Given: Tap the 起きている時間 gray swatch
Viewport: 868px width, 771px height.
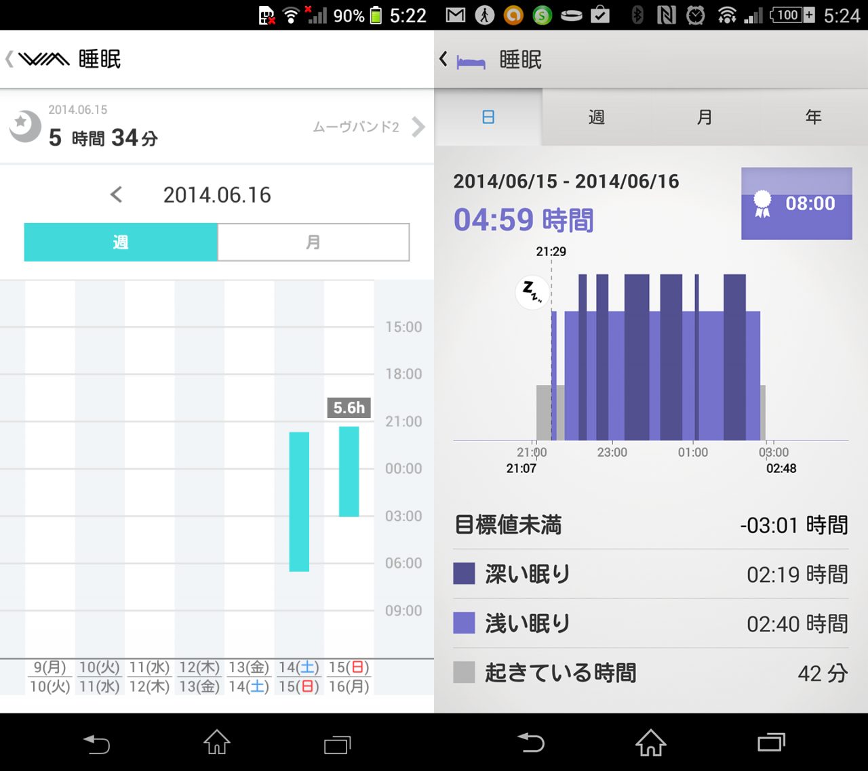Looking at the screenshot, I should tap(465, 672).
